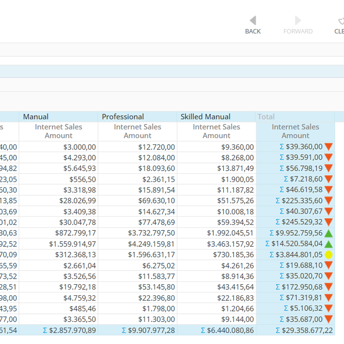Select cell $3.365,50 in Manual column
Image resolution: width=344 pixels, height=344 pixels.
(x=58, y=319)
